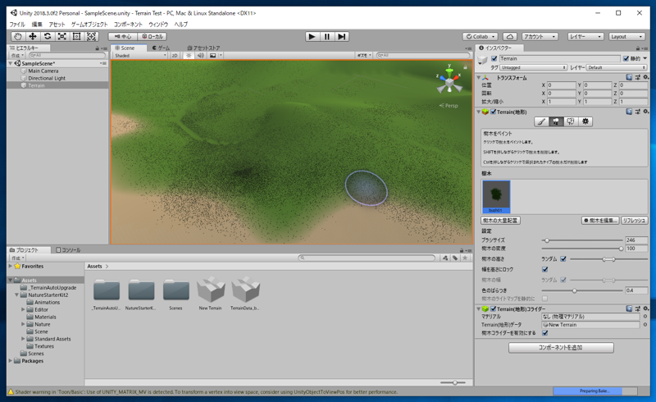Select the Move tool
This screenshot has height=402, width=656.
pos(33,36)
